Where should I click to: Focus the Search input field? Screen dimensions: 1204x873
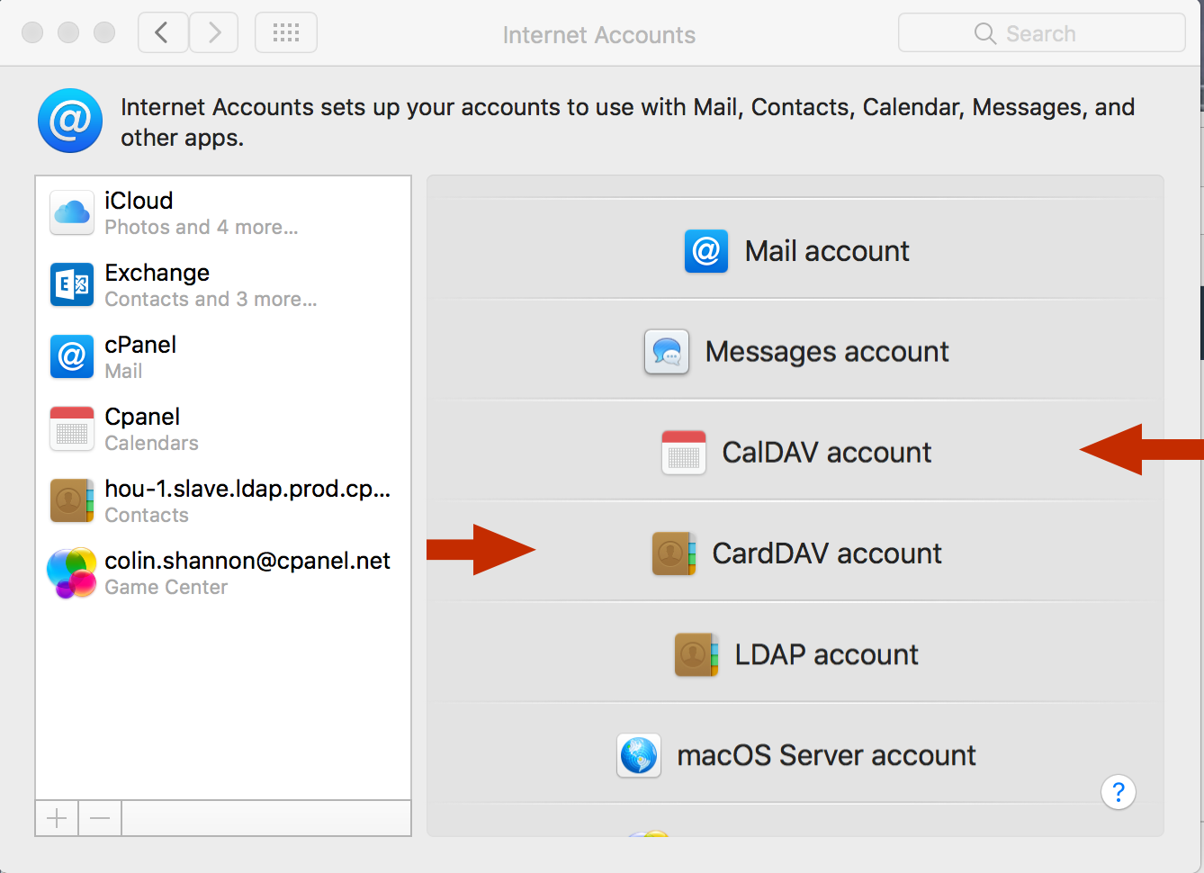click(x=1042, y=33)
